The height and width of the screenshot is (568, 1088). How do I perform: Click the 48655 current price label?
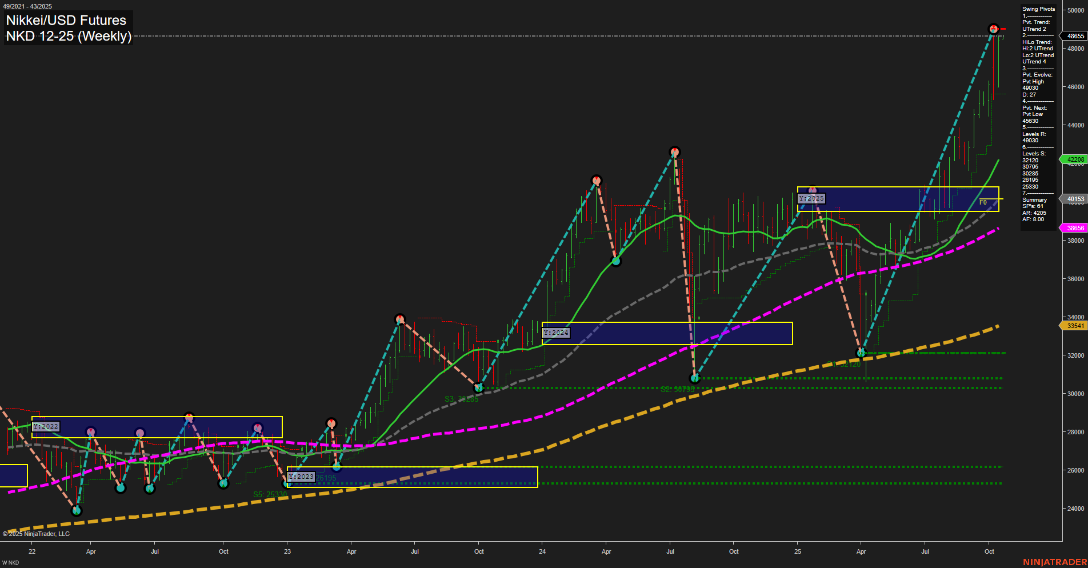pos(1074,36)
